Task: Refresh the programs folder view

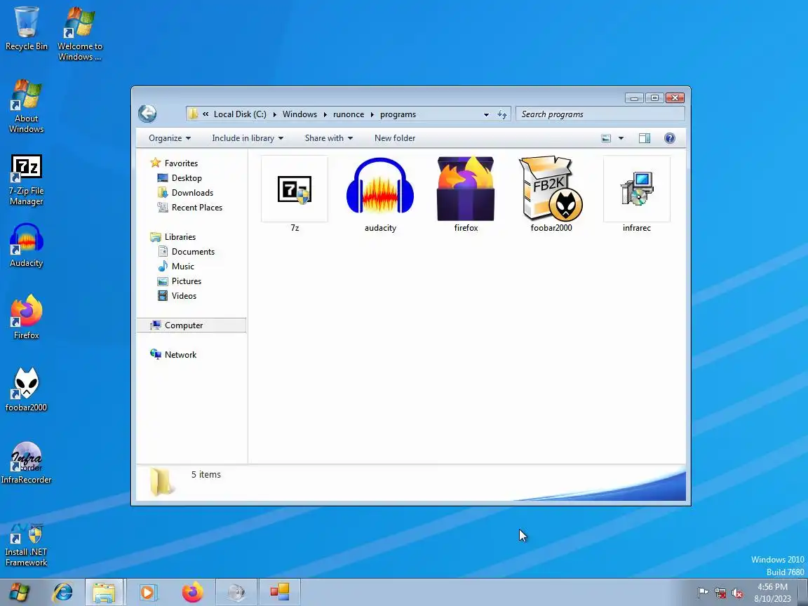Action: (502, 114)
